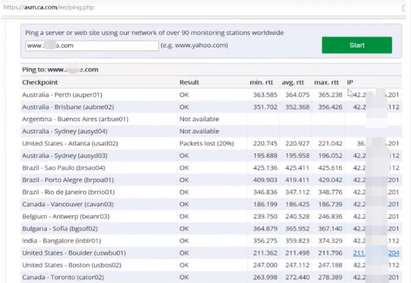Click United States - Atlanta (usatl02) checkpoint
Viewport: 411px width, 283px height.
[x=70, y=143]
